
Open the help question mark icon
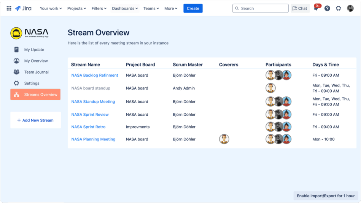pyautogui.click(x=327, y=8)
